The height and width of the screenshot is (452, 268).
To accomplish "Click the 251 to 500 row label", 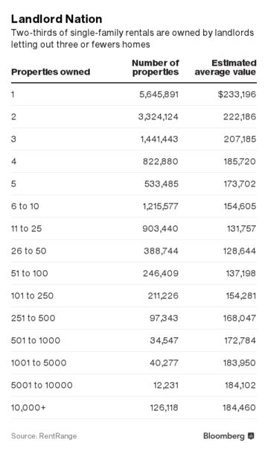I will [33, 318].
